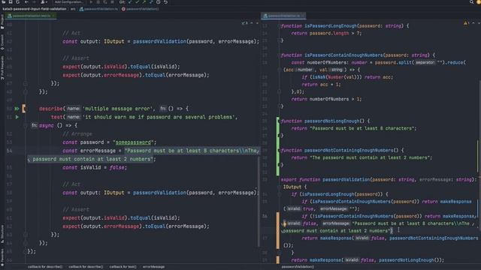Click the Search Everywhere magnifier icon
The image size is (481, 270).
(x=471, y=1)
